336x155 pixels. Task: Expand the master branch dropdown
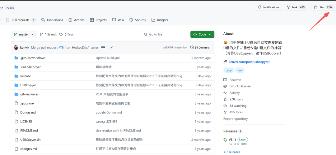(24, 34)
